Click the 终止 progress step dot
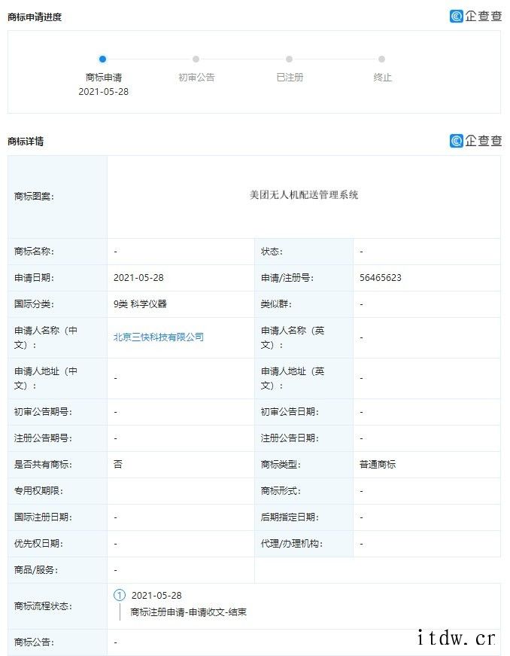Screen dimensions: 510x656 [x=382, y=59]
